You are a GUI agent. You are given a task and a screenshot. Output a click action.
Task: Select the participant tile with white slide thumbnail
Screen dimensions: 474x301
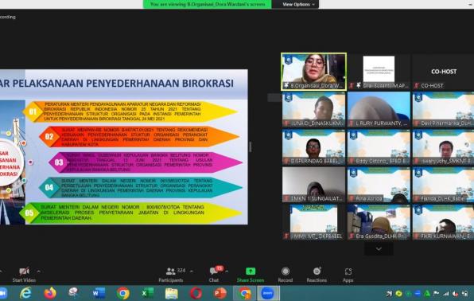[379, 72]
